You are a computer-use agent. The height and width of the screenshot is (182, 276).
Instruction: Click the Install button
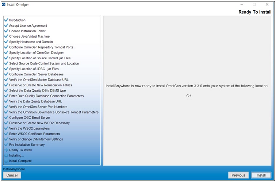(261, 175)
